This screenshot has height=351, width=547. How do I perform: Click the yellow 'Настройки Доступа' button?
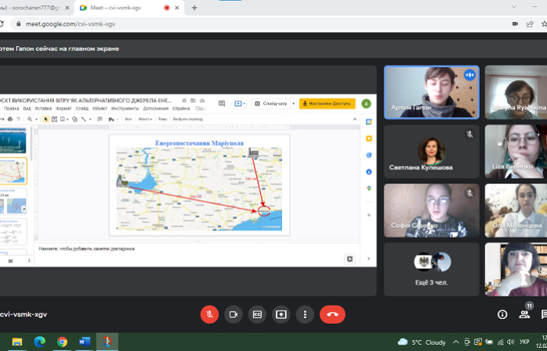327,103
